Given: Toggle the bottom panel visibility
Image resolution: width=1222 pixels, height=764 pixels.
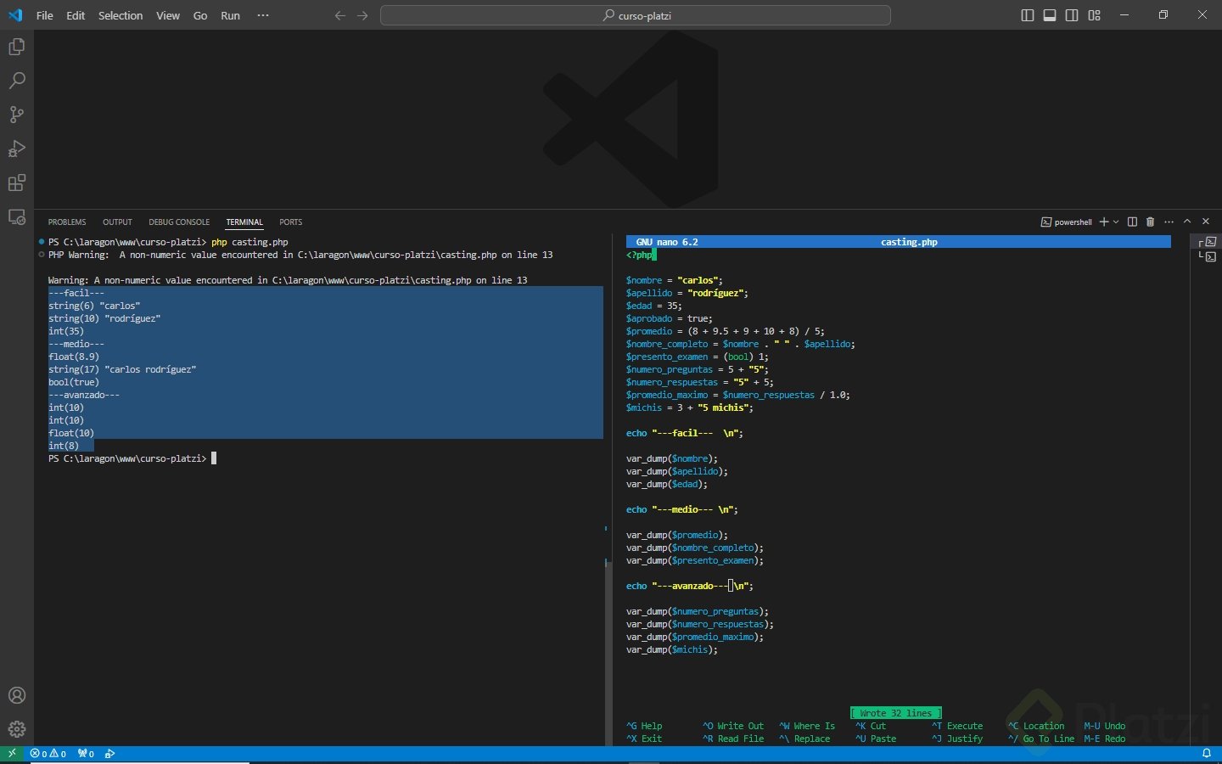Looking at the screenshot, I should point(1050,15).
